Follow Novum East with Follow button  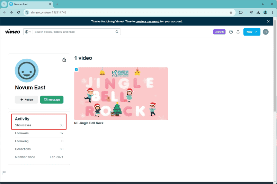click(27, 100)
